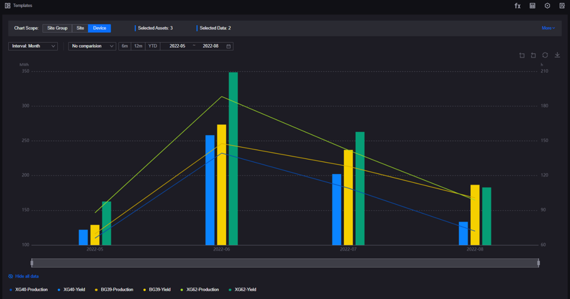Click the Templates panel icon

8,6
